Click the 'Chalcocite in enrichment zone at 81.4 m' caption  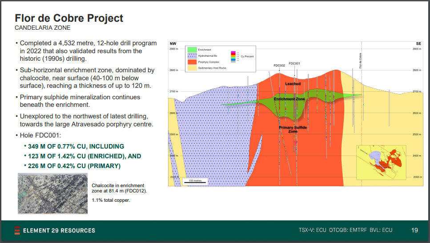click(119, 188)
